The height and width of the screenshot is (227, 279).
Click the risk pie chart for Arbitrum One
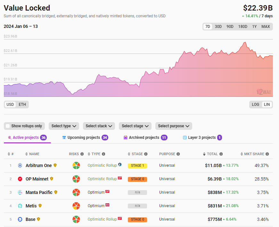click(x=76, y=165)
